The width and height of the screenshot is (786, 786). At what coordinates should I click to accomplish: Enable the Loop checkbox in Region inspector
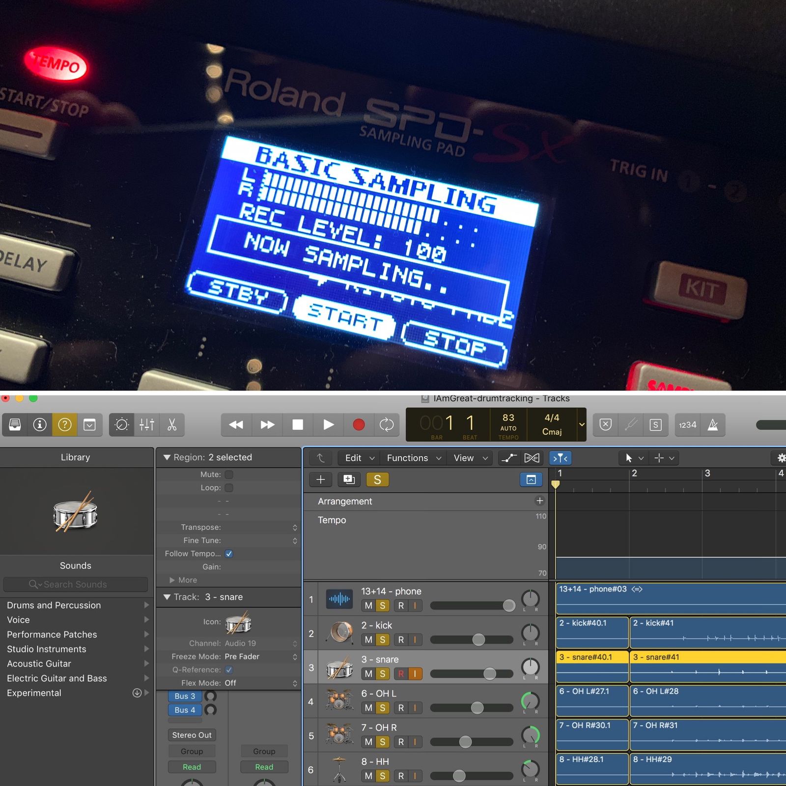click(229, 488)
